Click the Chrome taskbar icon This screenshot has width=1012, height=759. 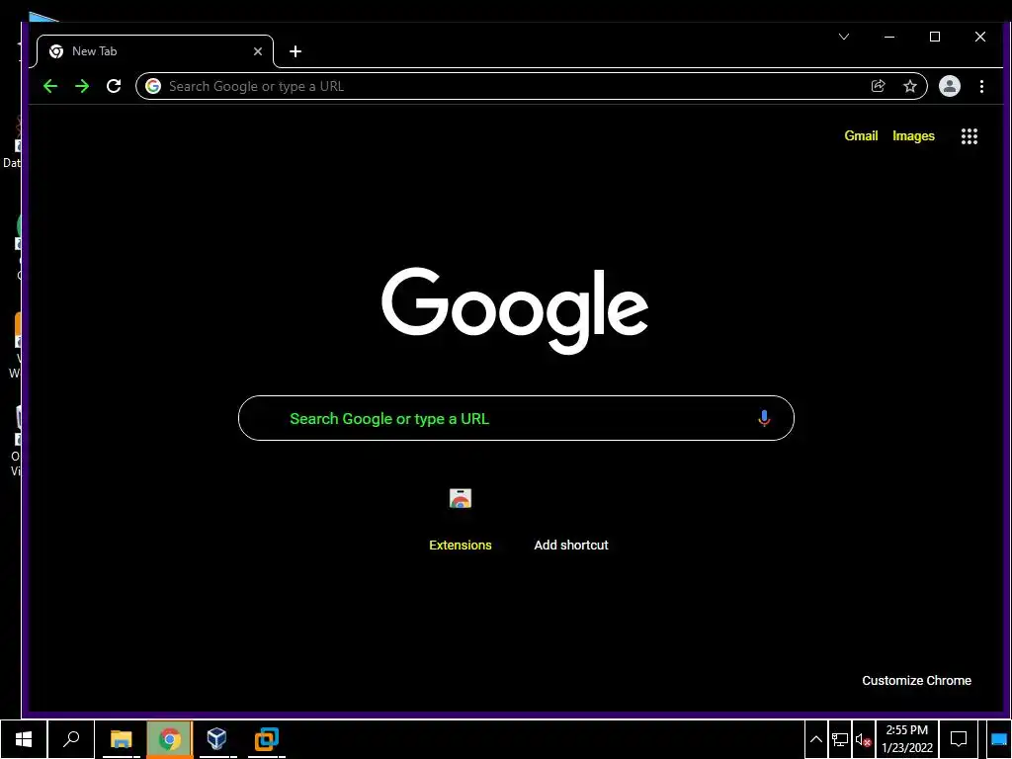(169, 739)
